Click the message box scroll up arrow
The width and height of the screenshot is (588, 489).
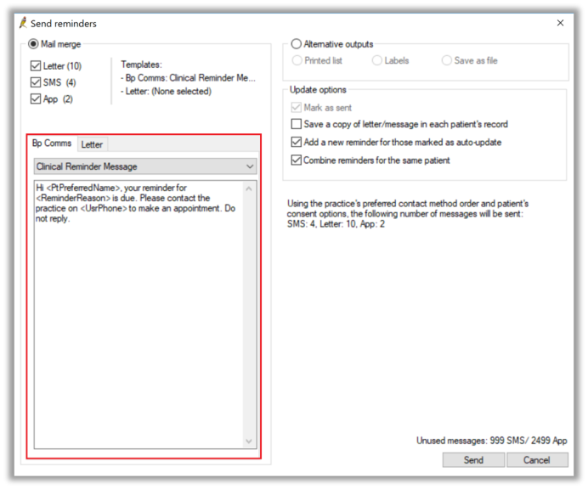(249, 189)
